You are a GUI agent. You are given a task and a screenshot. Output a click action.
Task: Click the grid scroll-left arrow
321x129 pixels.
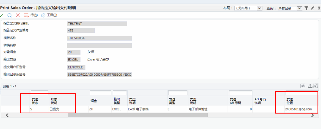point(7,115)
